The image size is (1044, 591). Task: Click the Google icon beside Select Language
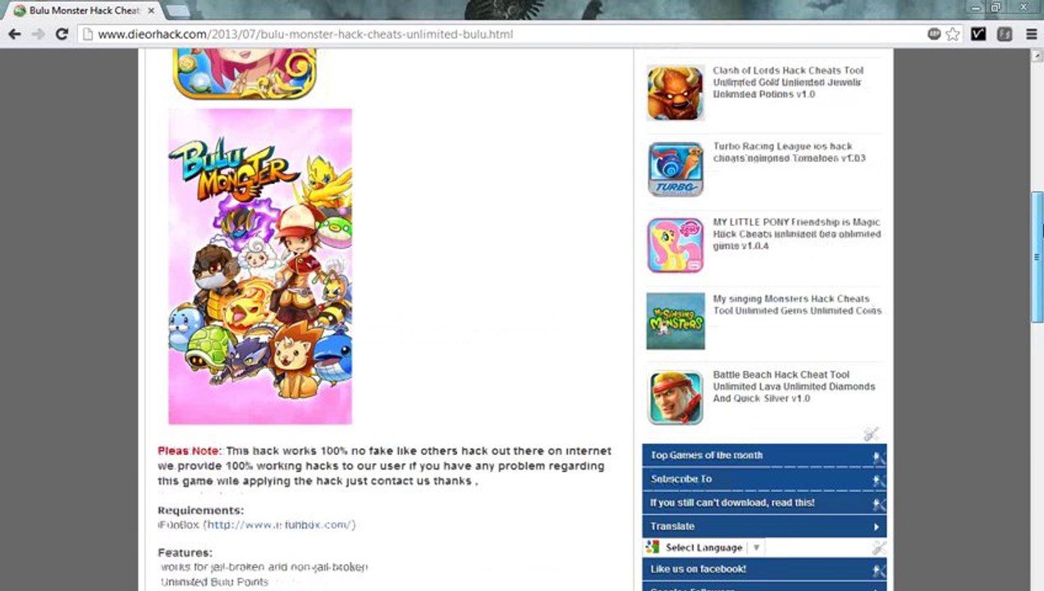[x=653, y=547]
